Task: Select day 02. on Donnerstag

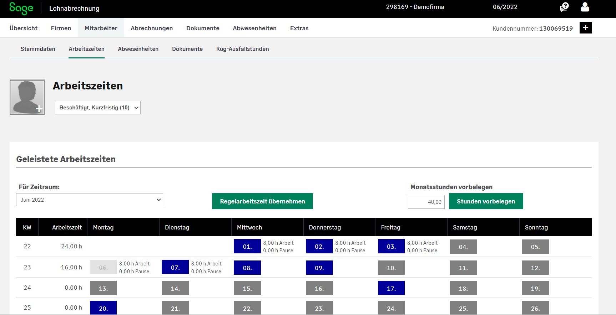Action: [319, 247]
